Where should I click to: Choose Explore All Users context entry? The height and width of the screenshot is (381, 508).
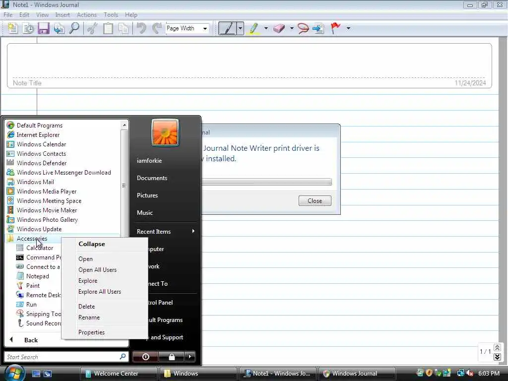(x=99, y=292)
